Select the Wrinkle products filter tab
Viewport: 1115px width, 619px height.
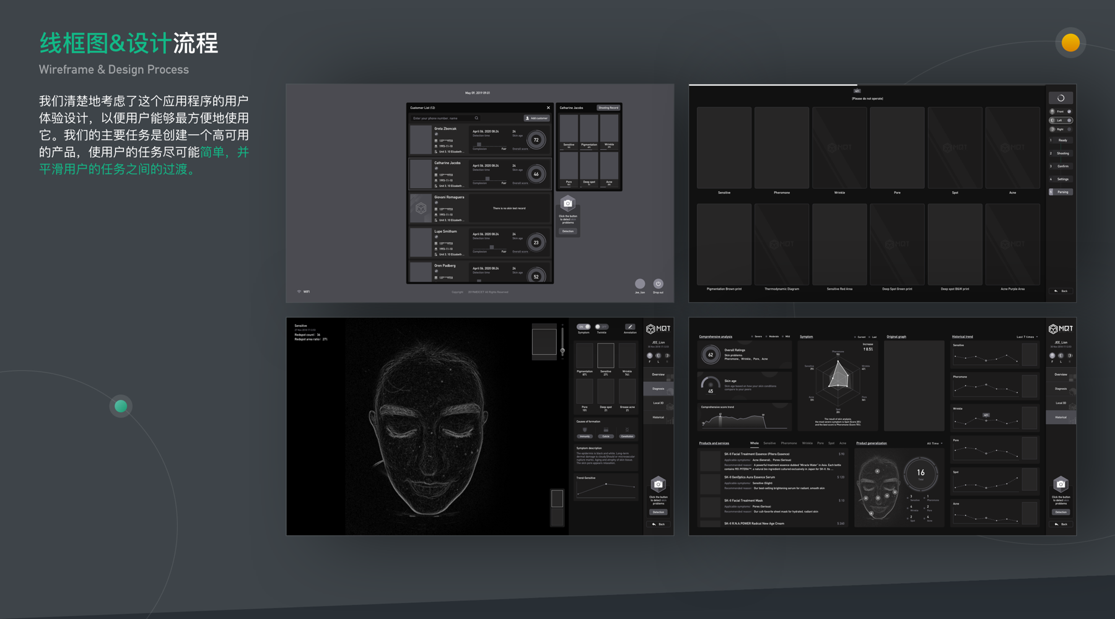coord(807,443)
